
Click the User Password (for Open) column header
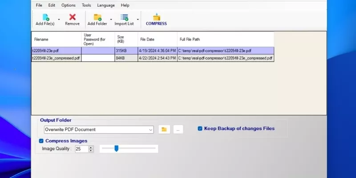point(98,39)
